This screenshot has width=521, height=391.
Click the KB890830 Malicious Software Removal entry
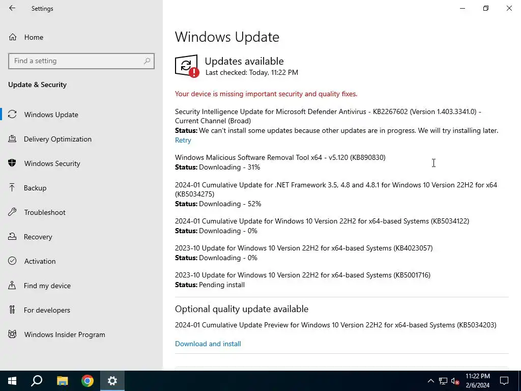(280, 157)
